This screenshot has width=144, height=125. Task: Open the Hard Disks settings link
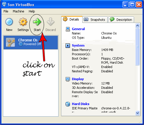[81, 104]
